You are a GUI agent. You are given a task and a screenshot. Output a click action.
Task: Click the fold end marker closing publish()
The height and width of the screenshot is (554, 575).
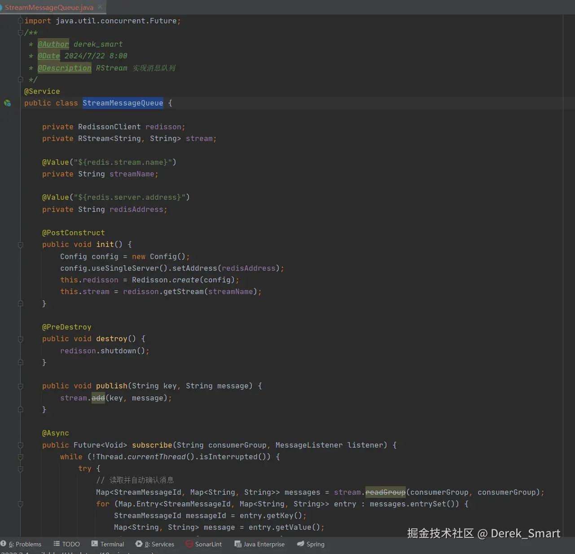point(20,409)
